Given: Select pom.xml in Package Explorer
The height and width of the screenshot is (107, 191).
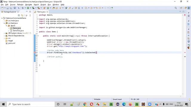Looking at the screenshot, I should [12, 43].
